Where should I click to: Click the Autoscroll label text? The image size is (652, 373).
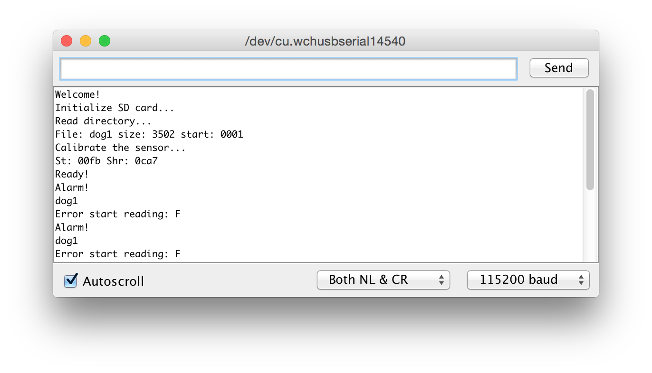coord(113,281)
